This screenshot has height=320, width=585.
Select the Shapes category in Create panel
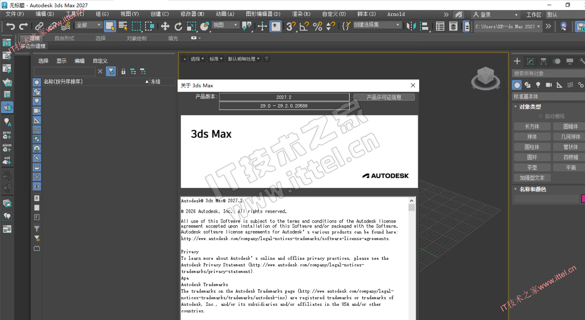[528, 85]
